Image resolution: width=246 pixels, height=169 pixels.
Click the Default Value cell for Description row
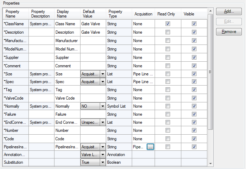pos(93,32)
